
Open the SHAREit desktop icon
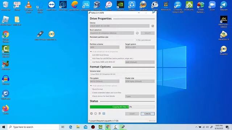click(x=132, y=6)
